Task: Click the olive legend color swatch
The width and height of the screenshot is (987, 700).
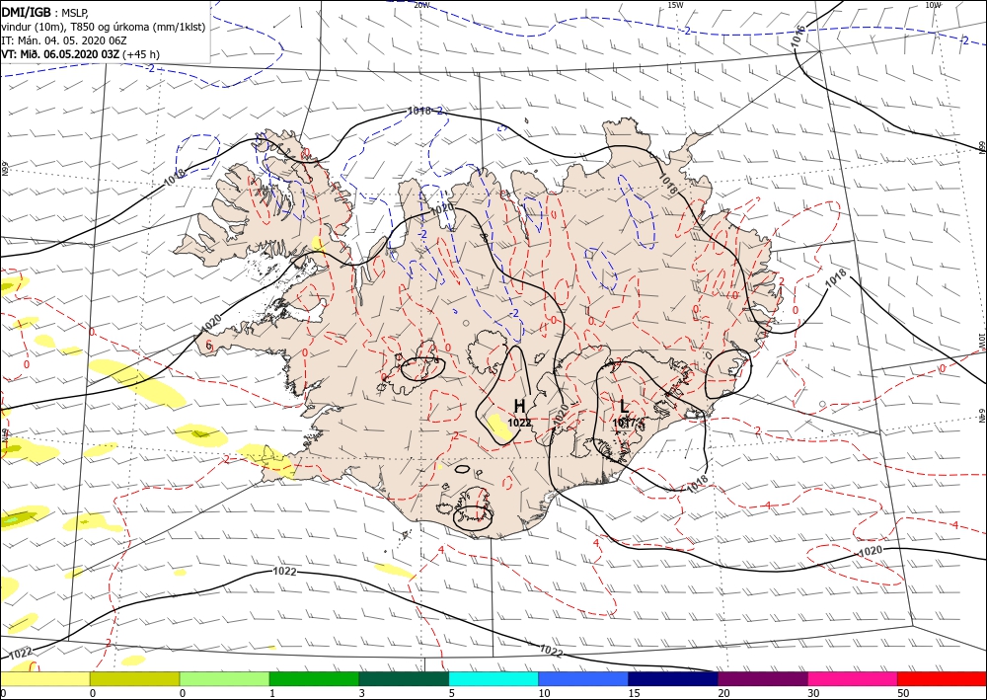Action: point(134,678)
